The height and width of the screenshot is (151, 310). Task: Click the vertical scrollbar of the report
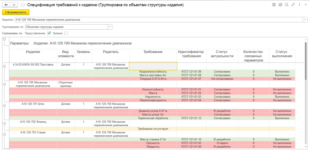coord(305,91)
